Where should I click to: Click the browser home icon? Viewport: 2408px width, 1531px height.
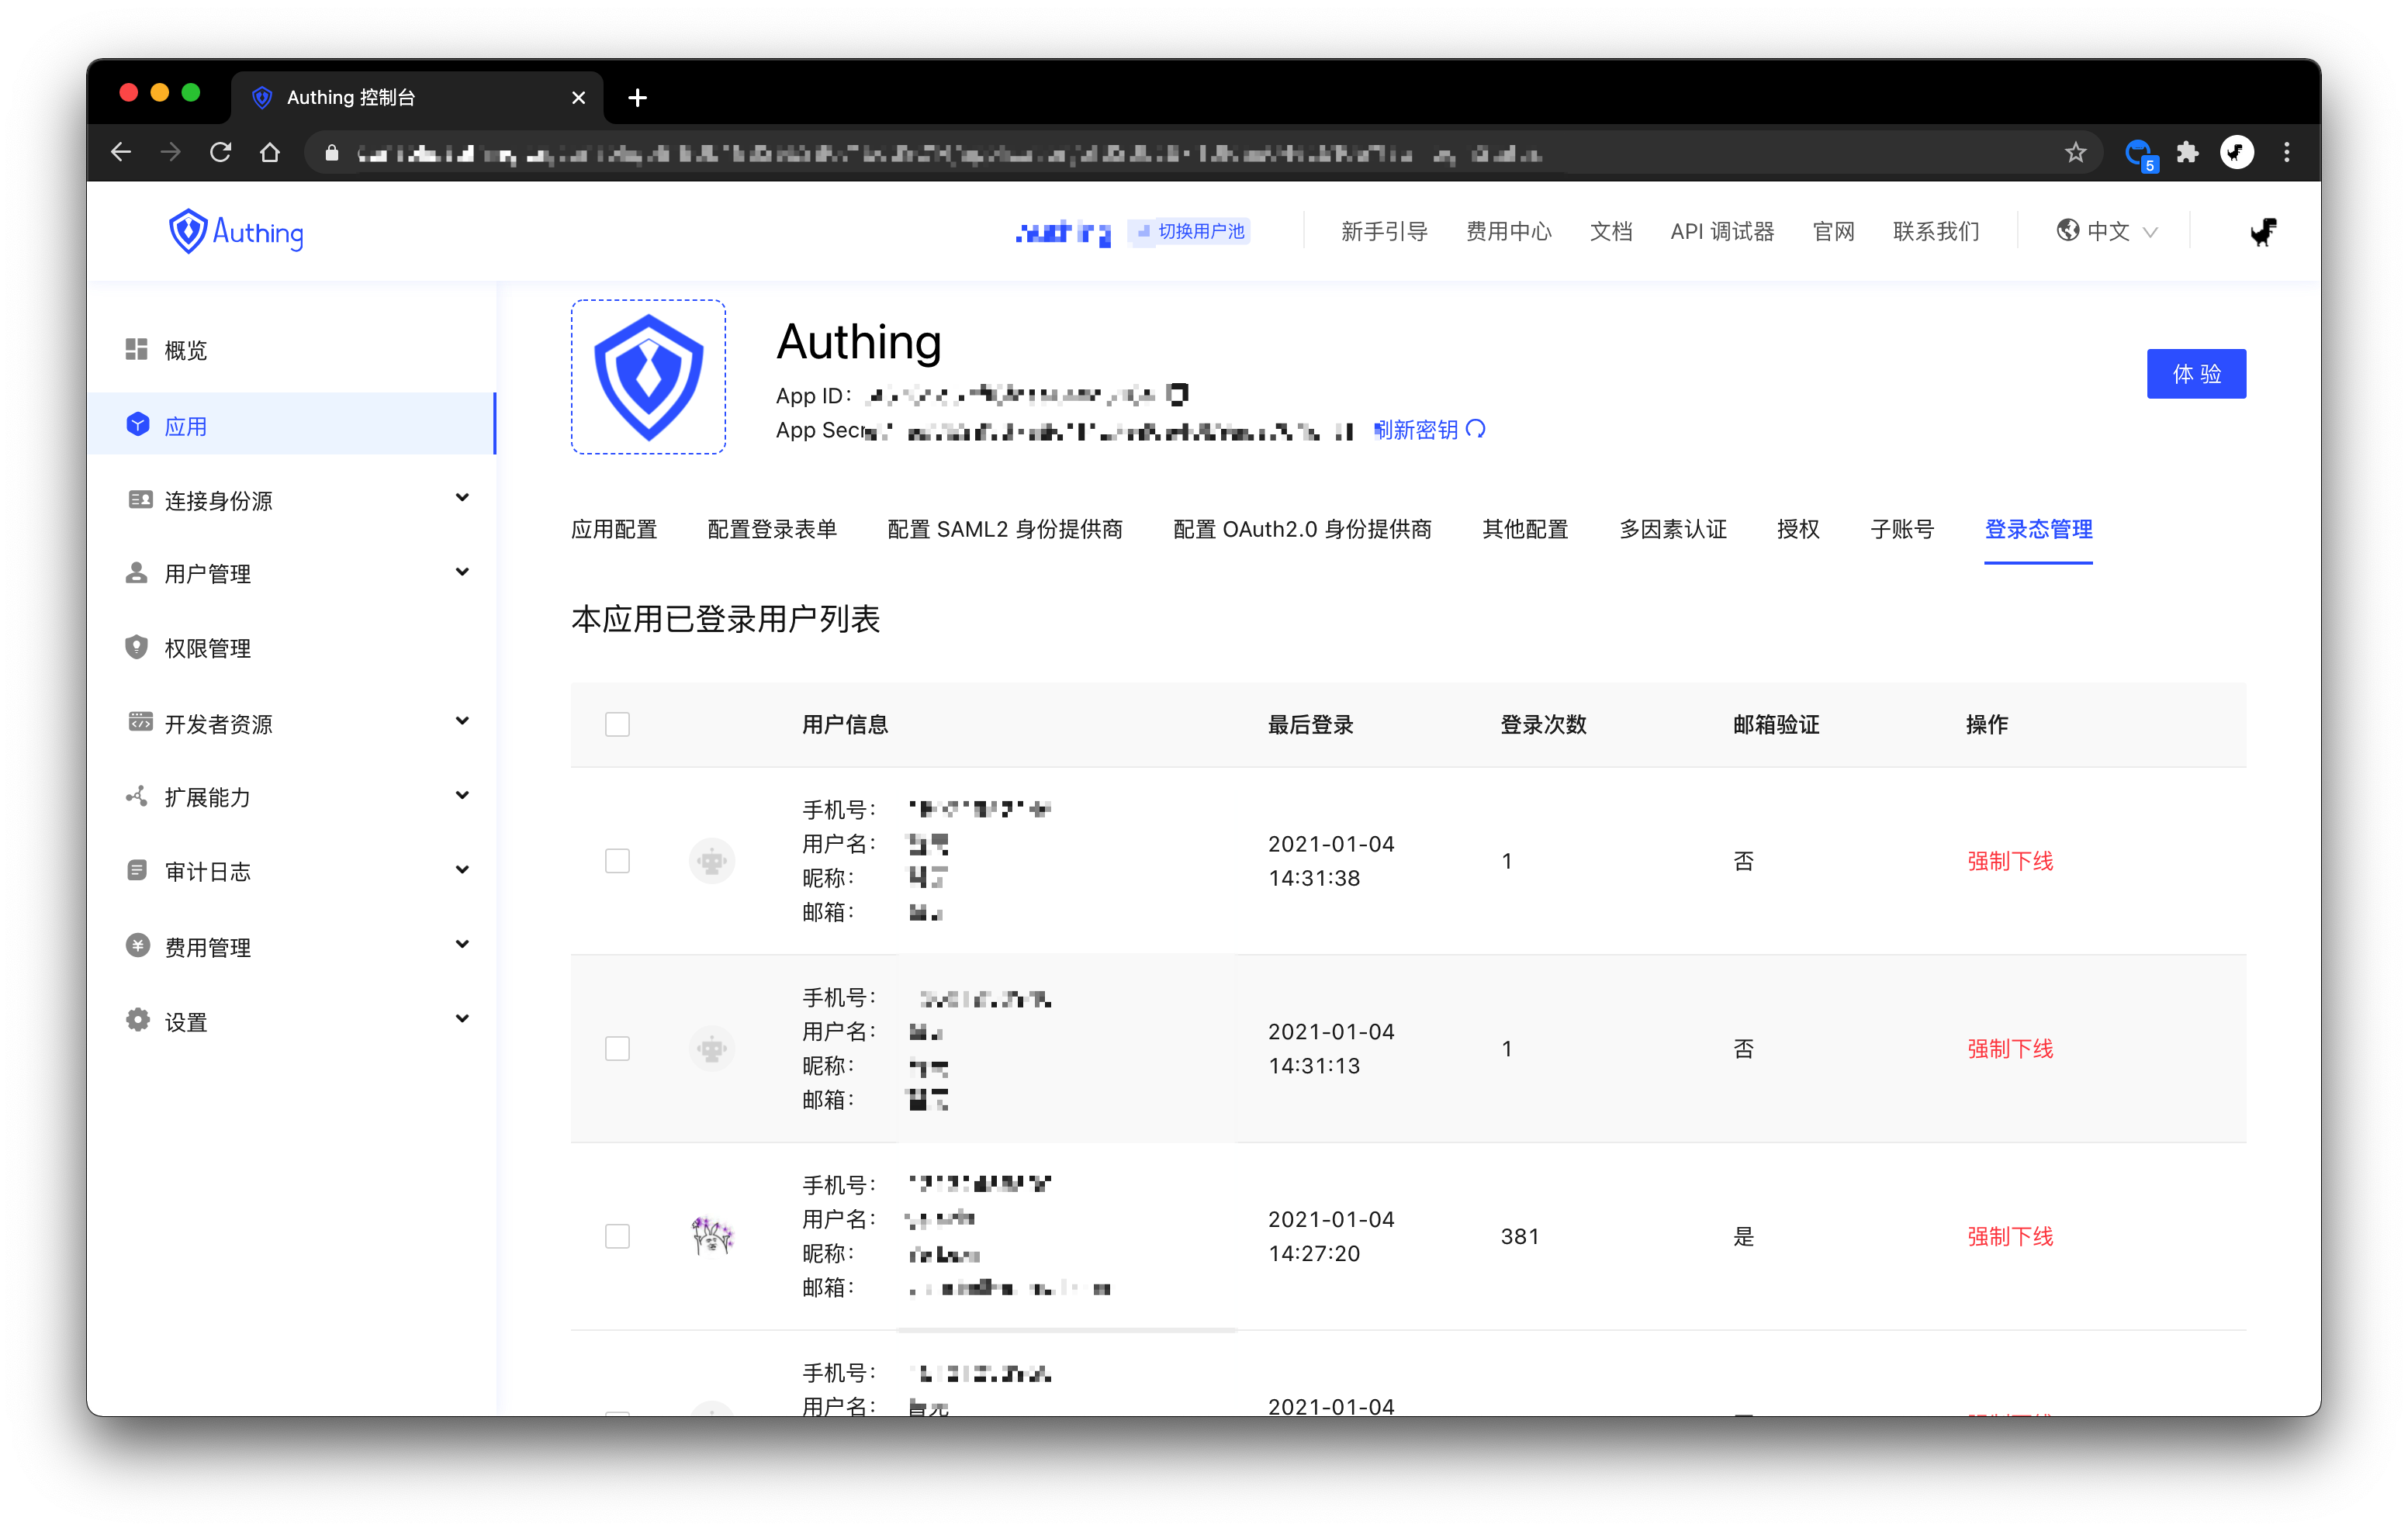coord(270,152)
